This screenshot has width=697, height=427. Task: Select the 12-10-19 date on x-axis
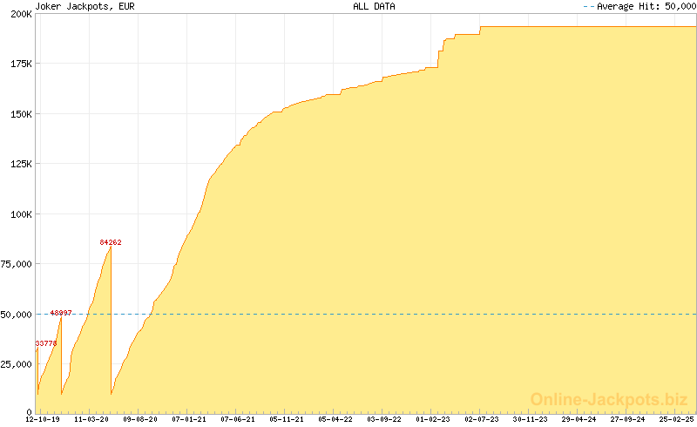[x=43, y=419]
